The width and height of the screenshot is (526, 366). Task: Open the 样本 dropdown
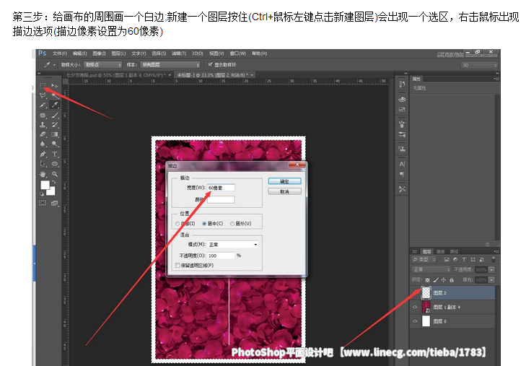coord(170,65)
